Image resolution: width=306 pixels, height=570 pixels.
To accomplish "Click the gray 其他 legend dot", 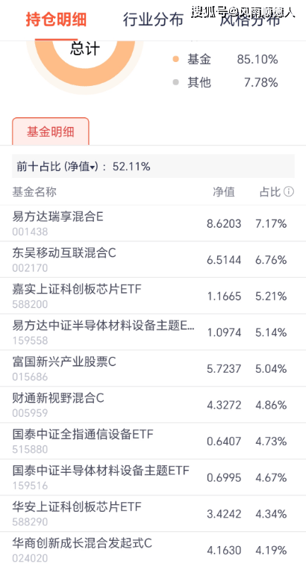I will pyautogui.click(x=176, y=82).
